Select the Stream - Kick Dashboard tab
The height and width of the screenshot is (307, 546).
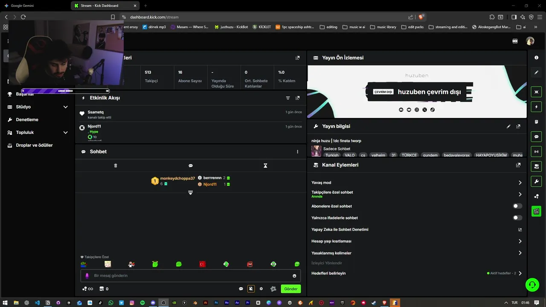(105, 6)
